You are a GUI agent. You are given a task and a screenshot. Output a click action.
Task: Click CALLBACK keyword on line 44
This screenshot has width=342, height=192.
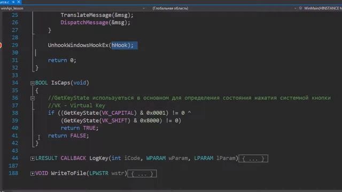(x=73, y=158)
